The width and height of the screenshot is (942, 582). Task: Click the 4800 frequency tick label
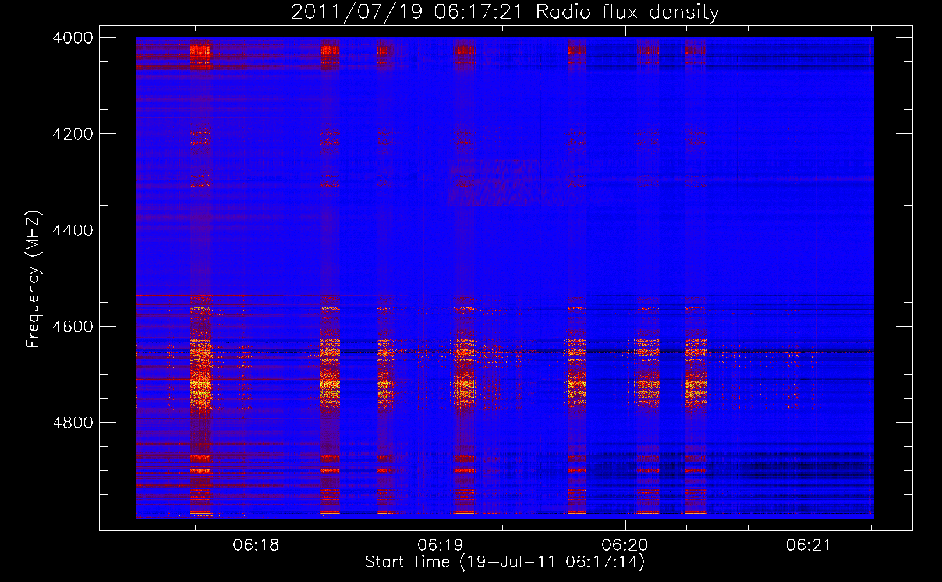click(73, 423)
